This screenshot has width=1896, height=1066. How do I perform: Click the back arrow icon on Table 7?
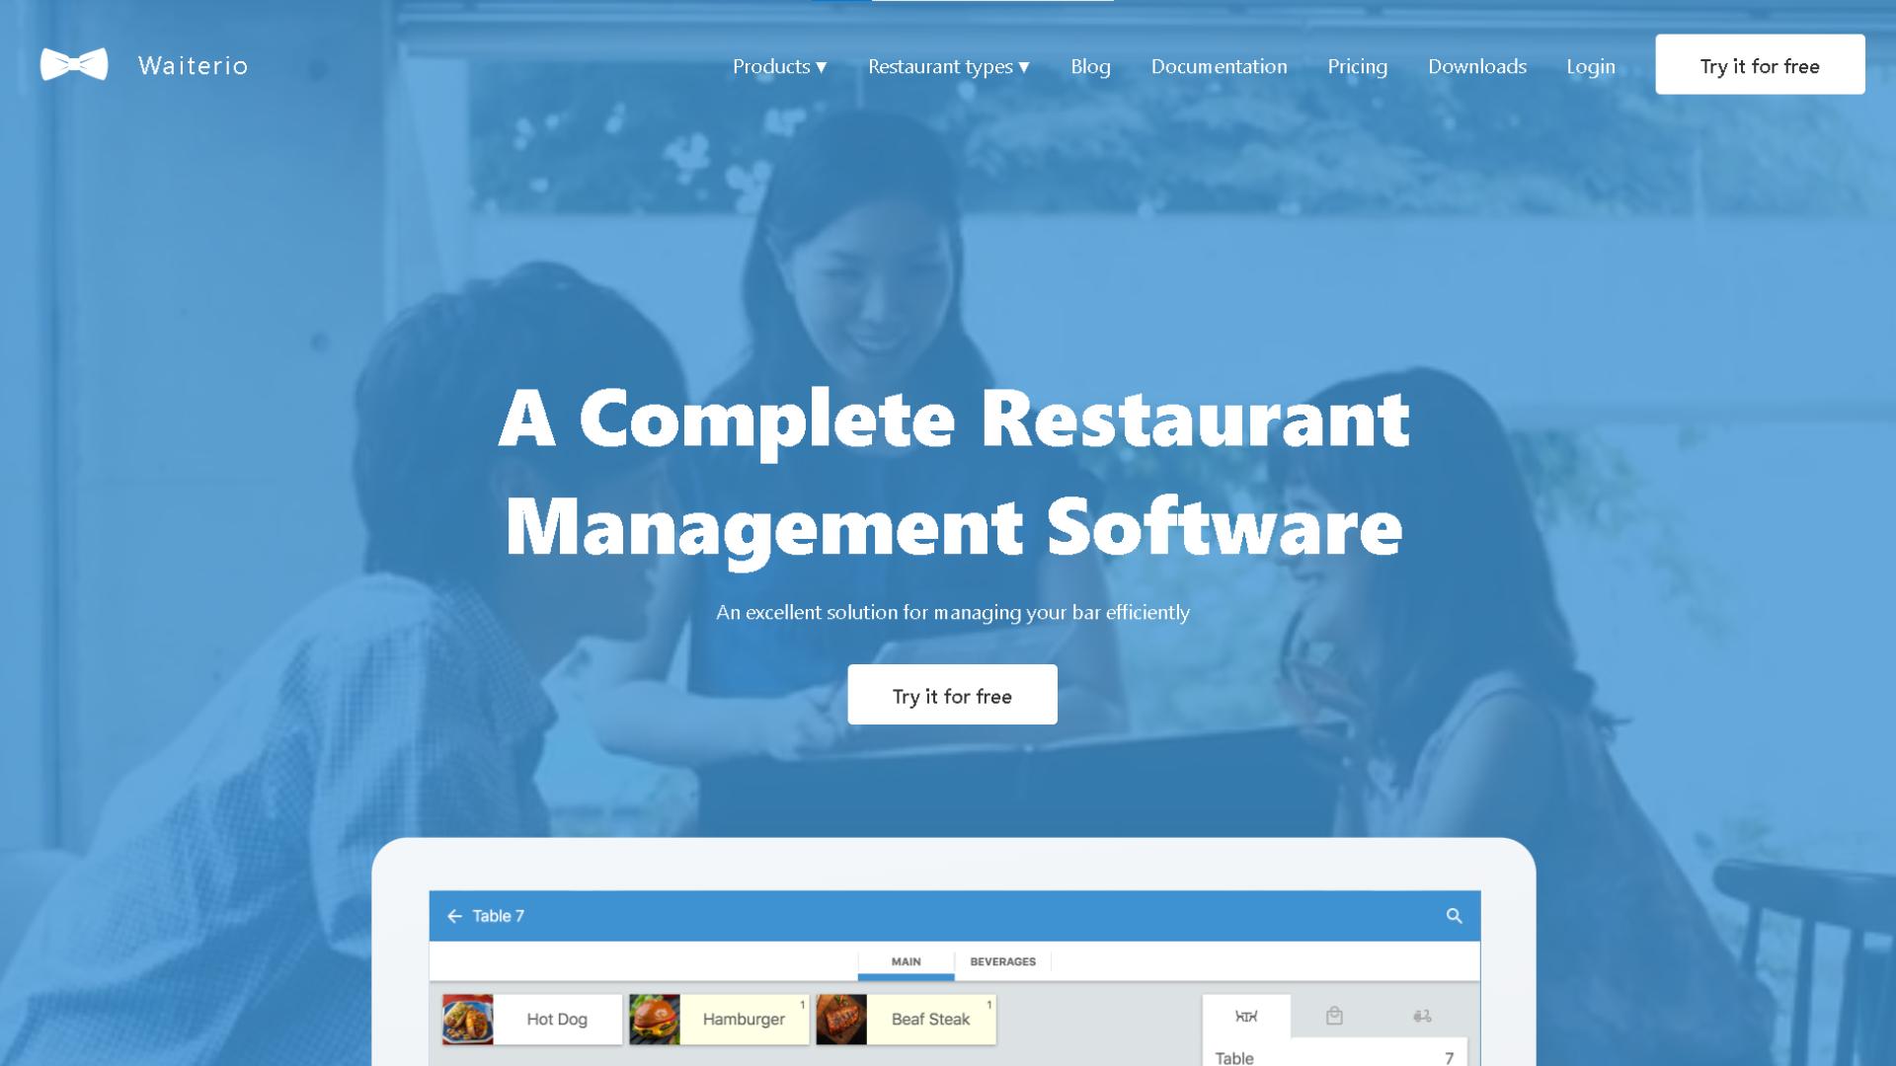[453, 915]
